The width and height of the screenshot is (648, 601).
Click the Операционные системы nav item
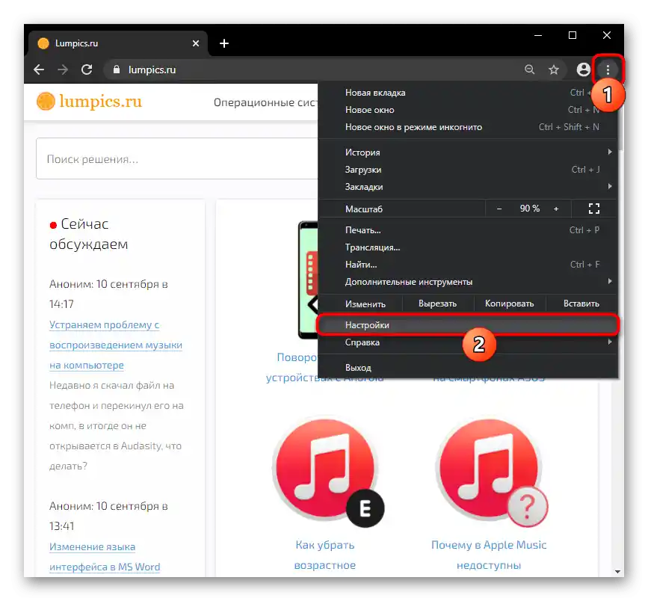click(x=265, y=102)
